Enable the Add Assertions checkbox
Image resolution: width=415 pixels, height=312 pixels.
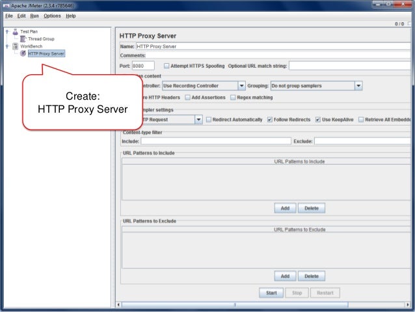187,98
